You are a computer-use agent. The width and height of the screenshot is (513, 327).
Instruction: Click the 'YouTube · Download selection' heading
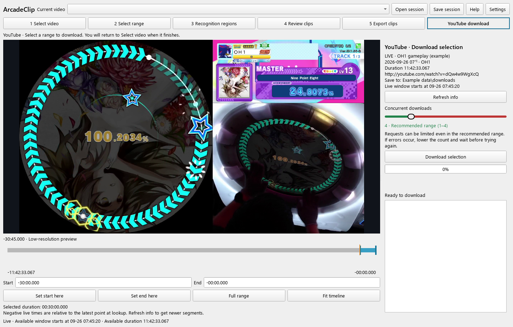point(424,47)
